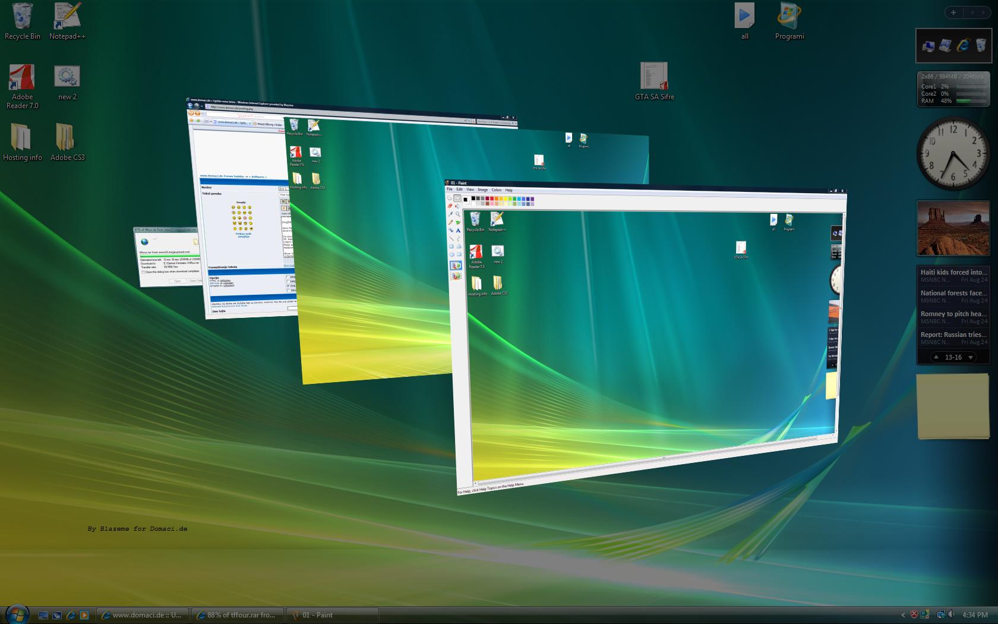Select Notepad++ icon on the real desktop
Screen dimensions: 998x624
click(x=67, y=21)
